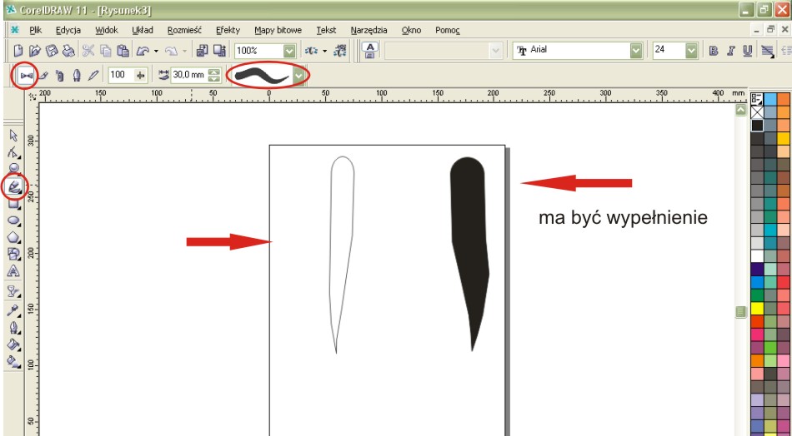Open the preset stroke list dropdown
The width and height of the screenshot is (792, 436).
point(298,75)
